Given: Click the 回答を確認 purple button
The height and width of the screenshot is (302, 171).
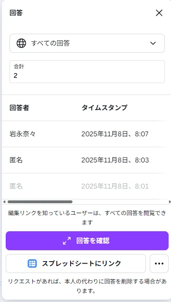Looking at the screenshot, I should tap(87, 241).
